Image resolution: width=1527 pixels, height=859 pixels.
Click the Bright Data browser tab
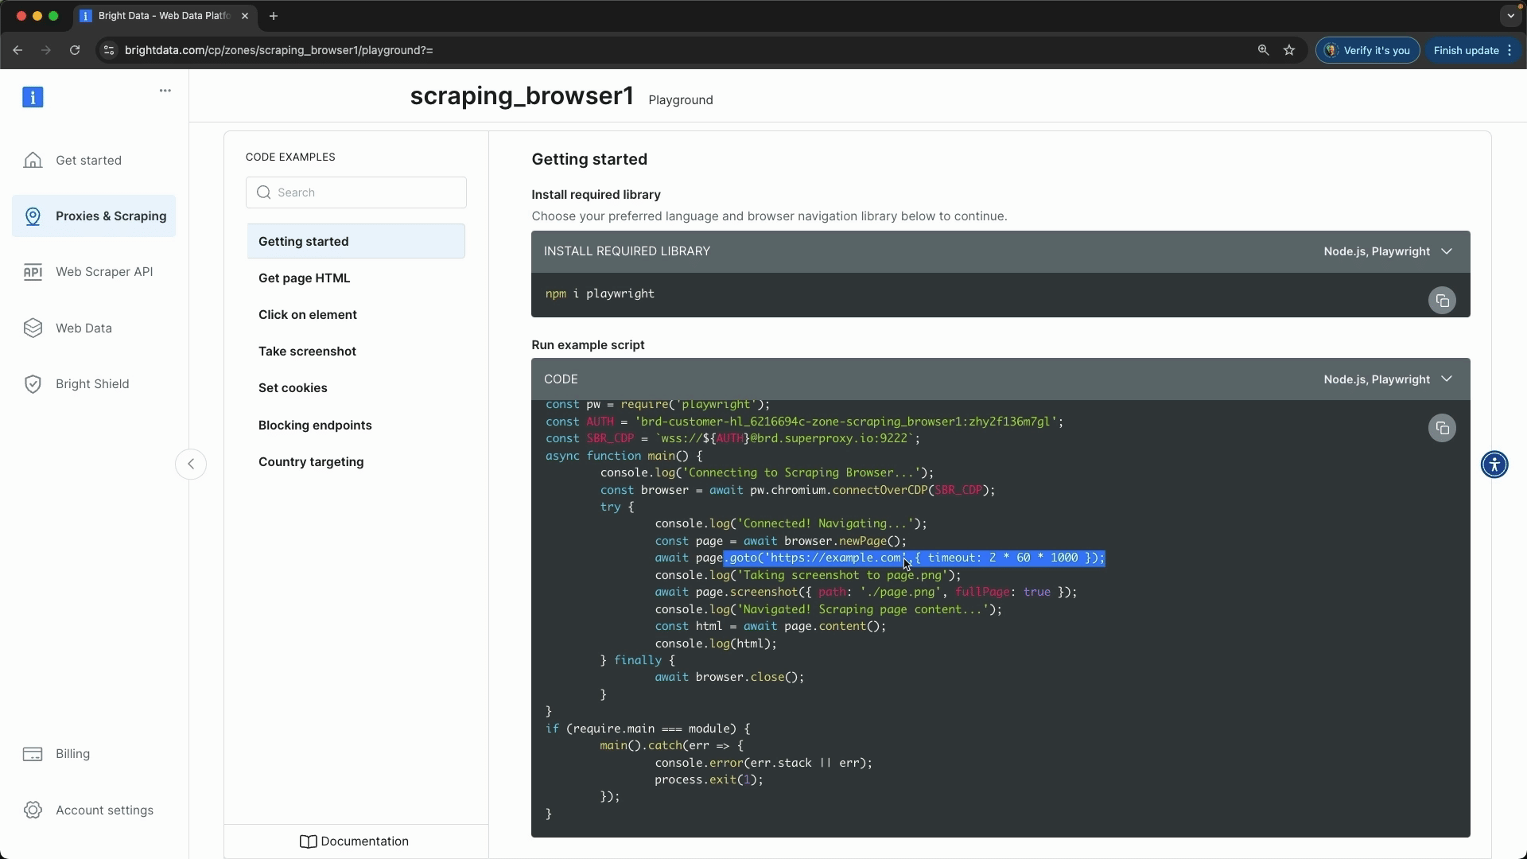165,16
